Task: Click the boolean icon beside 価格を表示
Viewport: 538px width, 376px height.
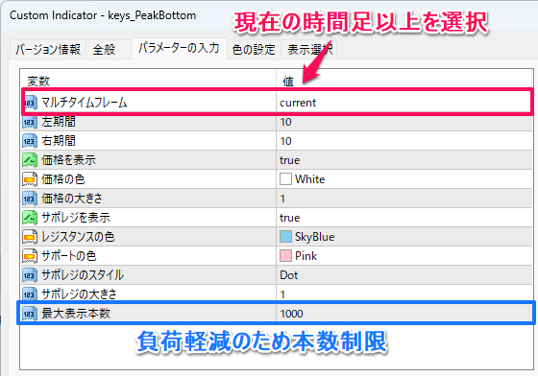Action: 30,160
